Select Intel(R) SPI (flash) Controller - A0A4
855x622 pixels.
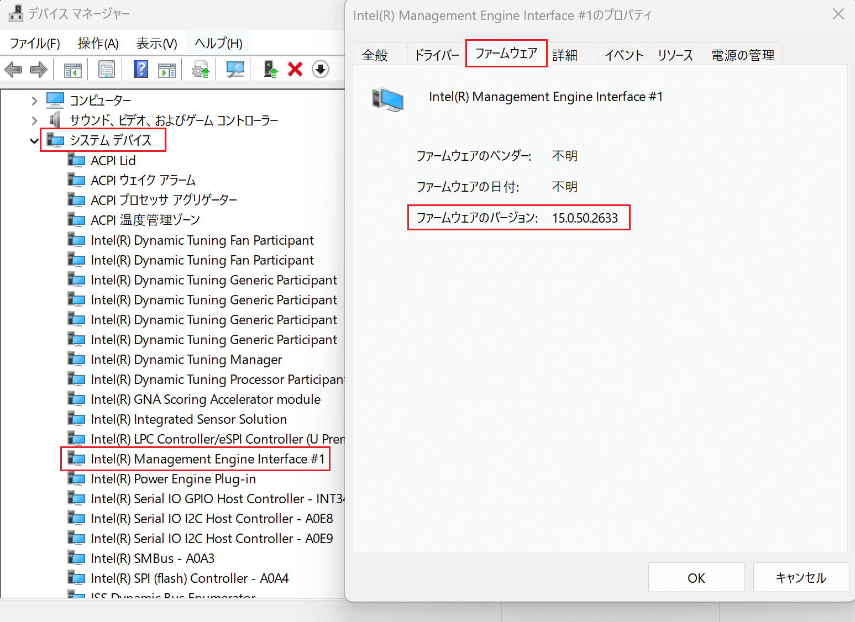coord(190,578)
